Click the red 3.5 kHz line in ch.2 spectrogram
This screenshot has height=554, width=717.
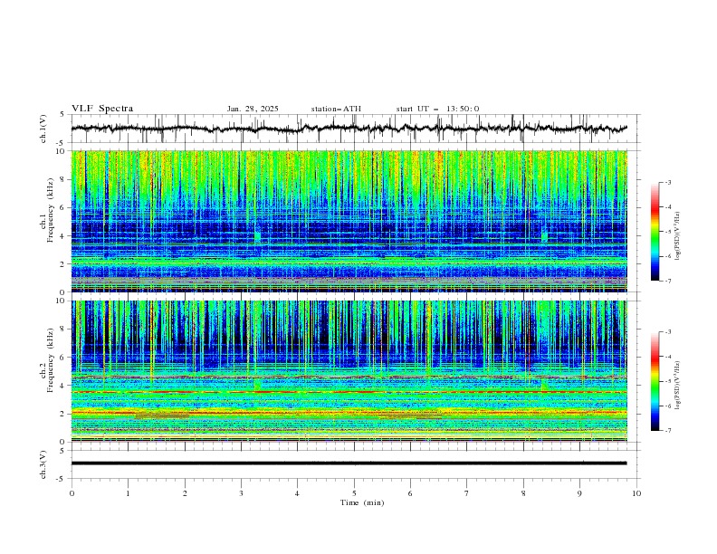tap(349, 392)
